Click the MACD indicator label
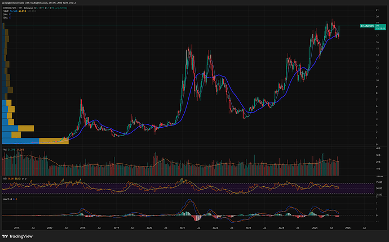The image size is (389, 242). tap(6, 199)
